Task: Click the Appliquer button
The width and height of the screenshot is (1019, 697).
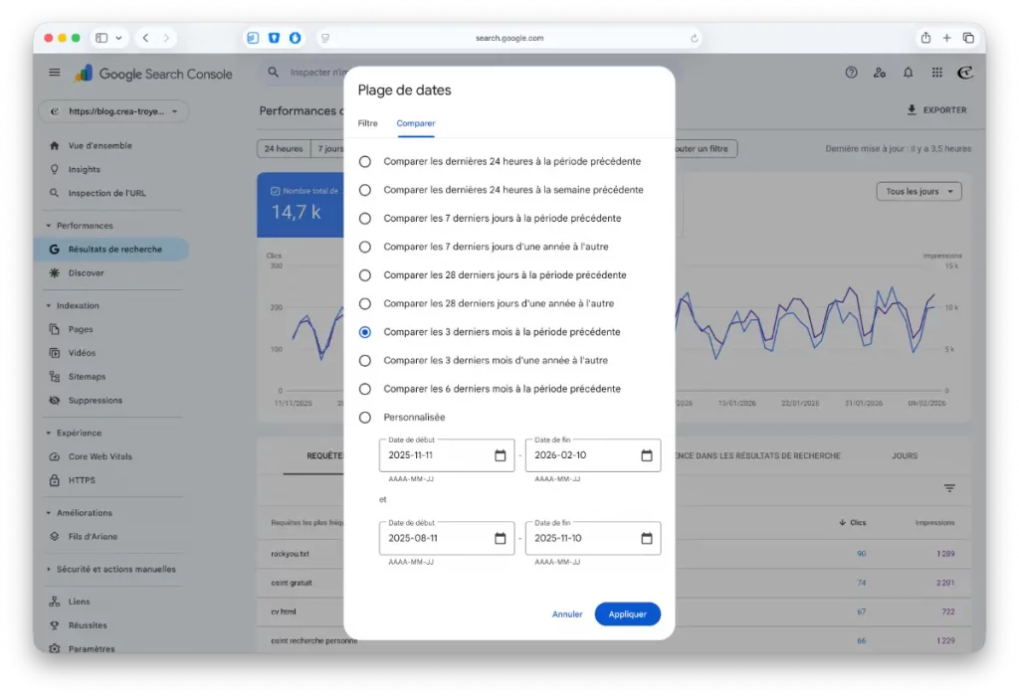Action: click(x=627, y=613)
